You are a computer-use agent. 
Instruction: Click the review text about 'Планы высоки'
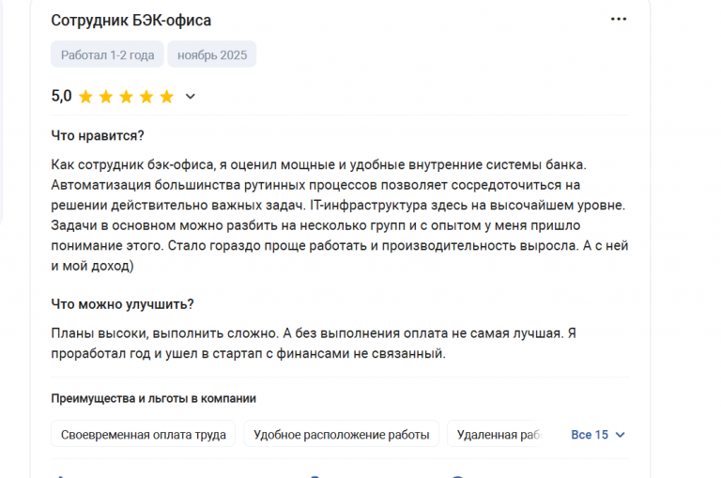(314, 343)
